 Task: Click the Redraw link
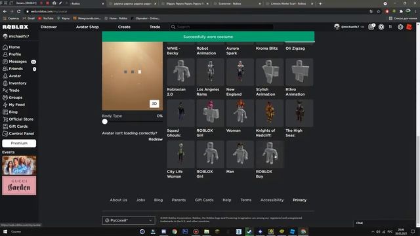point(156,139)
